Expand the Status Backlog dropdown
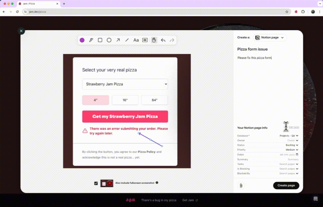 [x=292, y=145]
